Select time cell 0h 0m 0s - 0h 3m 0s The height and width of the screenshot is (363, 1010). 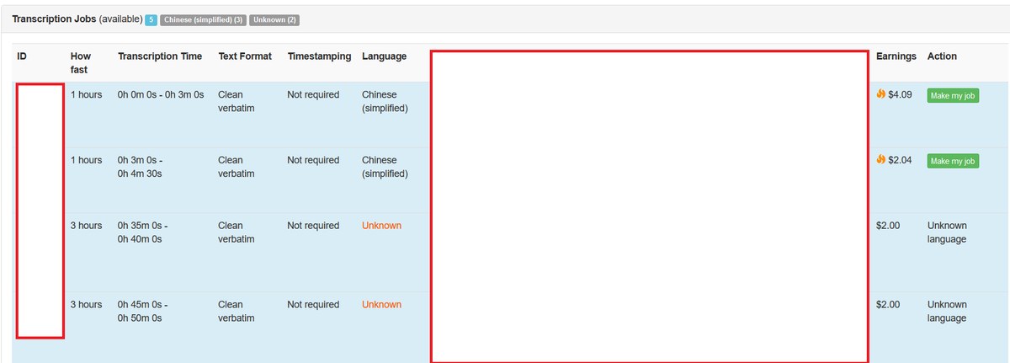click(161, 95)
